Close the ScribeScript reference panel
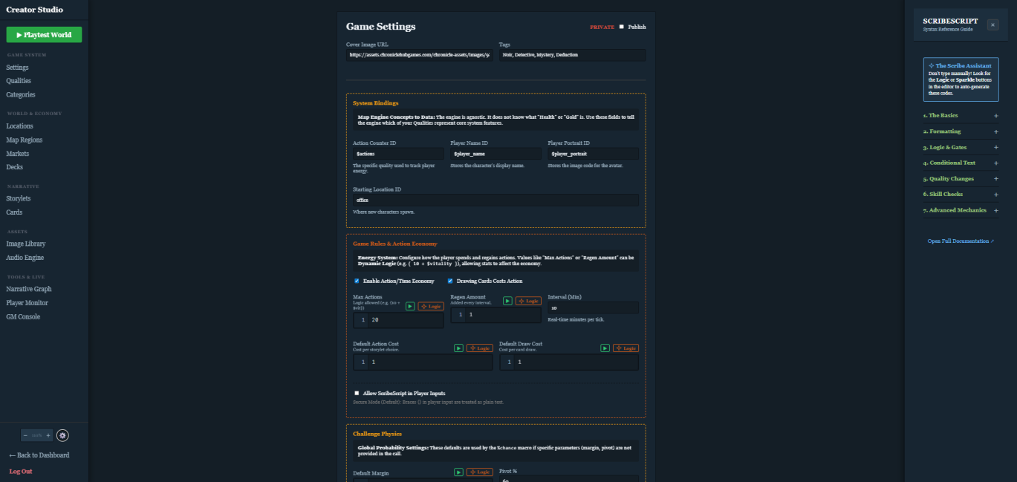 click(992, 25)
